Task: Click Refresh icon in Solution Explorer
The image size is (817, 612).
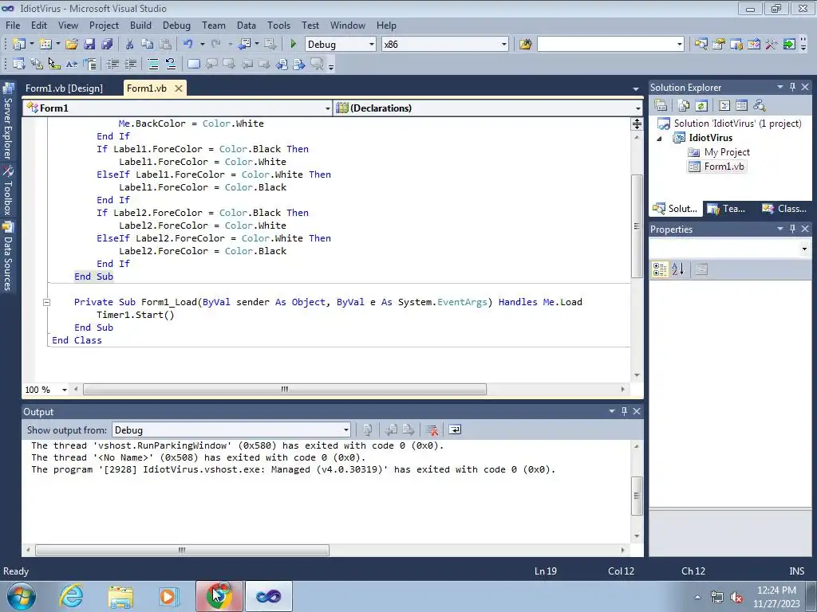Action: [x=701, y=106]
